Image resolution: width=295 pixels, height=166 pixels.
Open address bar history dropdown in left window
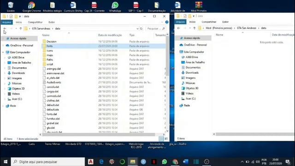(x=137, y=29)
